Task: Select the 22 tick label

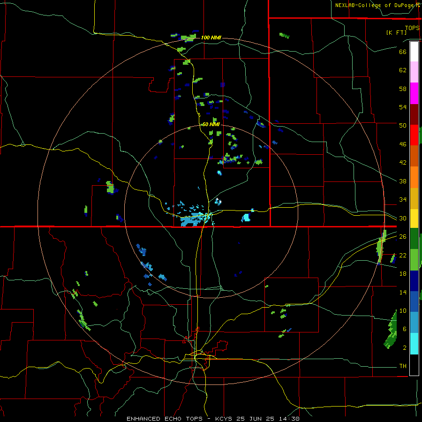Action: coord(403,256)
